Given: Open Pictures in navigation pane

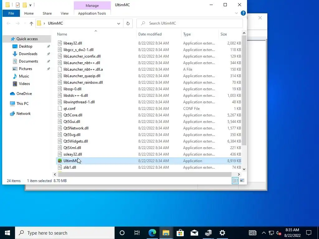Looking at the screenshot, I should coord(26,69).
